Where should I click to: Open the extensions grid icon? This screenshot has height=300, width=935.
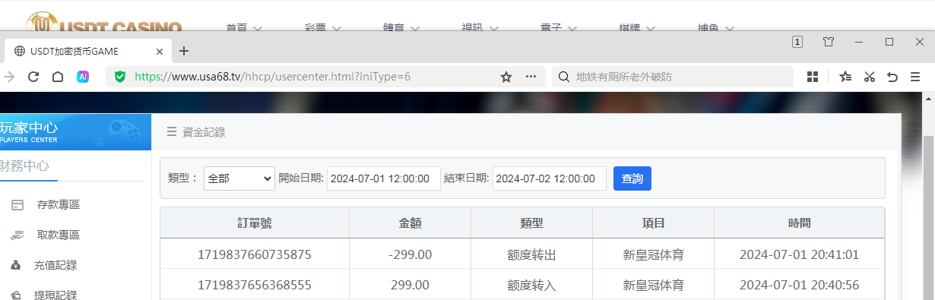point(813,77)
